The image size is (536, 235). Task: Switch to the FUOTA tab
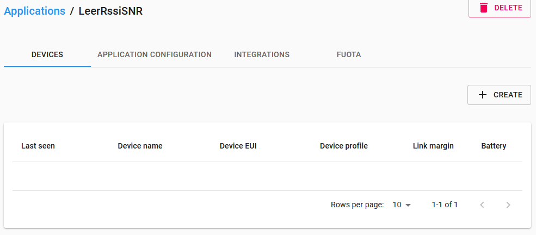pos(349,54)
